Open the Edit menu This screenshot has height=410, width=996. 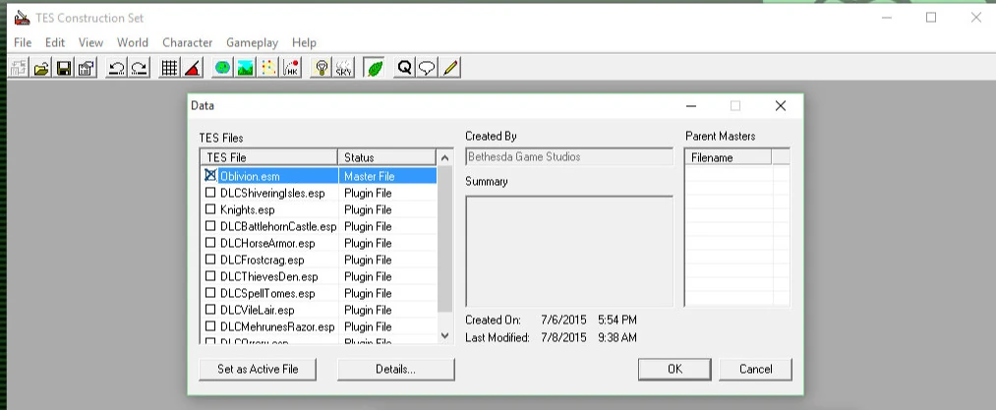coord(55,42)
